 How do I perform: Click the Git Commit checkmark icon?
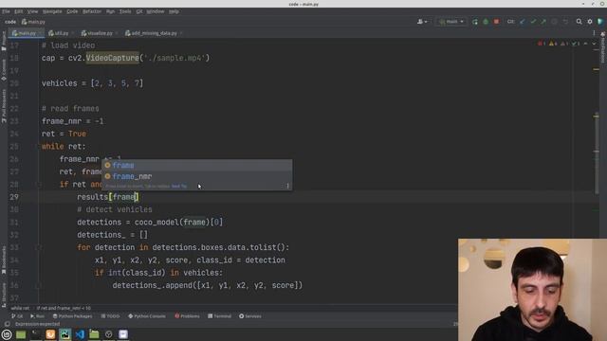coord(533,22)
